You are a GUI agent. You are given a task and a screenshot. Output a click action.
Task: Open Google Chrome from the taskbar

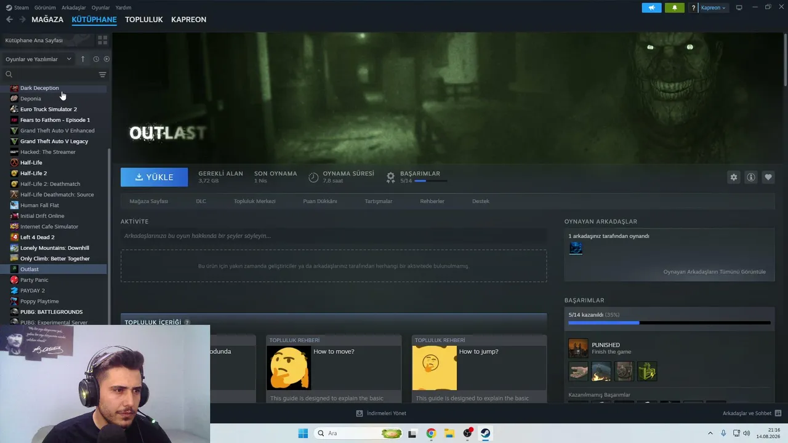click(431, 433)
